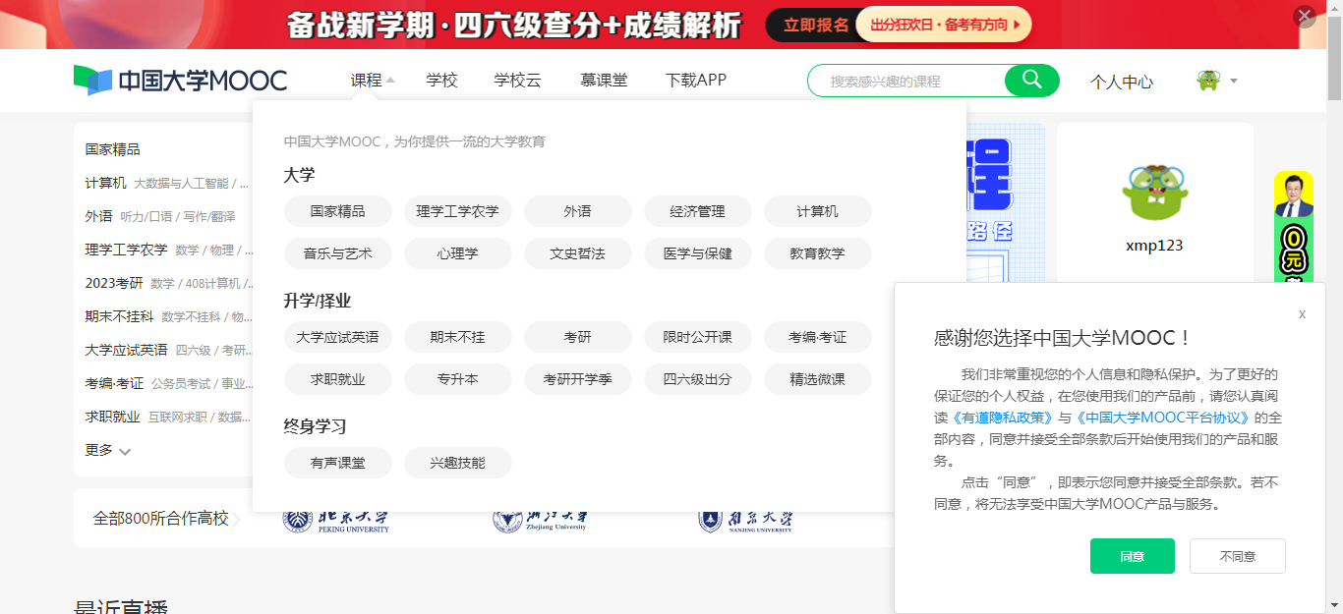Click 听力/口语 subcategory in sidebar
Viewport: 1343px width, 614px height.
point(147,217)
